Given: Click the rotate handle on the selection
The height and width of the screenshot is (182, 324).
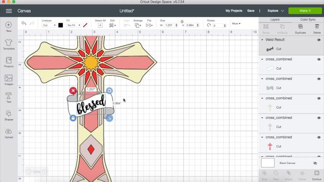Looking at the screenshot, I should click(109, 90).
